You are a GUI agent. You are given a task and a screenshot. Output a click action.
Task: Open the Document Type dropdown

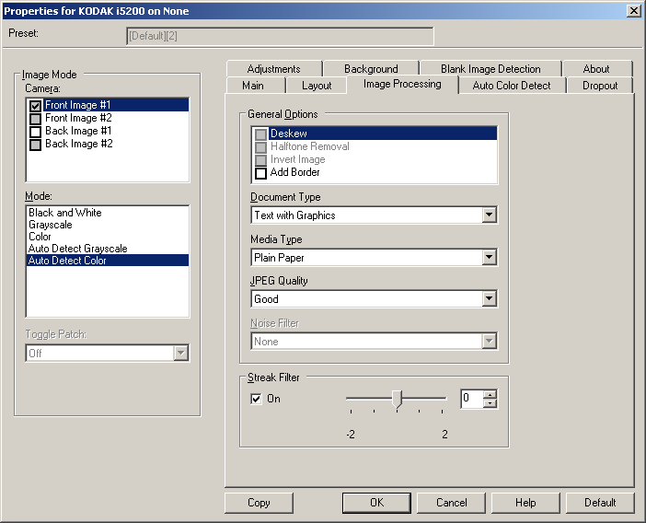489,215
